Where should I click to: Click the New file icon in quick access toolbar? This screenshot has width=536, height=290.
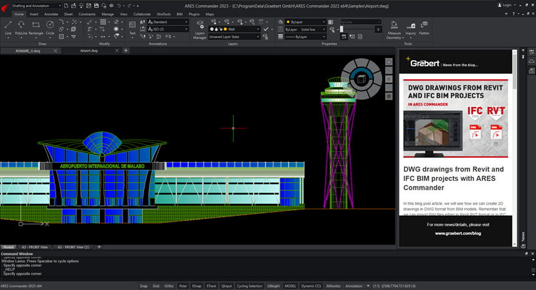(66, 6)
